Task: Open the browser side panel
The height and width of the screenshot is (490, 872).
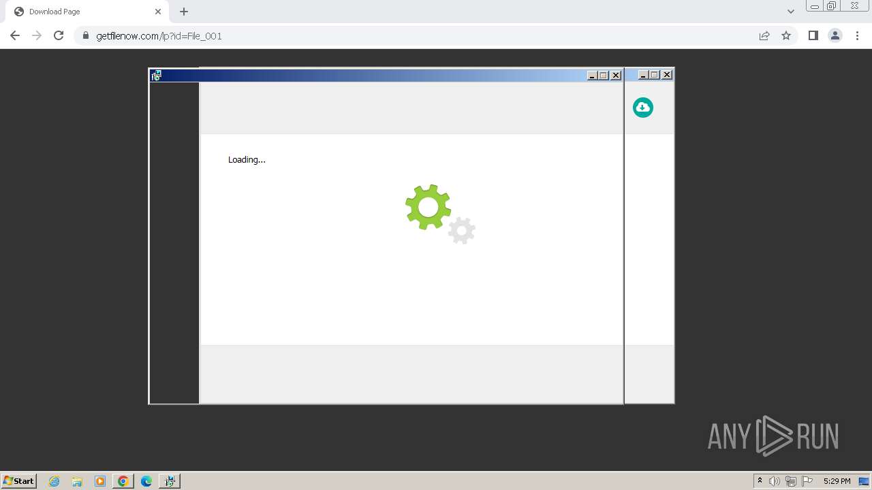Action: pyautogui.click(x=813, y=35)
